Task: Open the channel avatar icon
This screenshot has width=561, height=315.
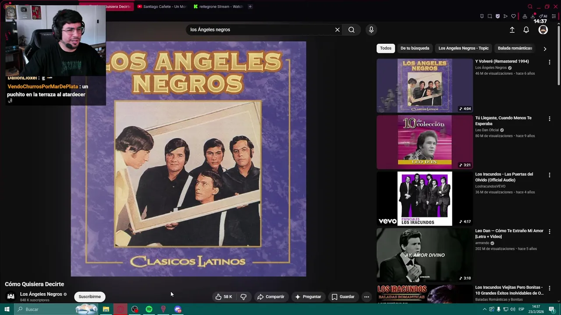Action: coord(11,296)
